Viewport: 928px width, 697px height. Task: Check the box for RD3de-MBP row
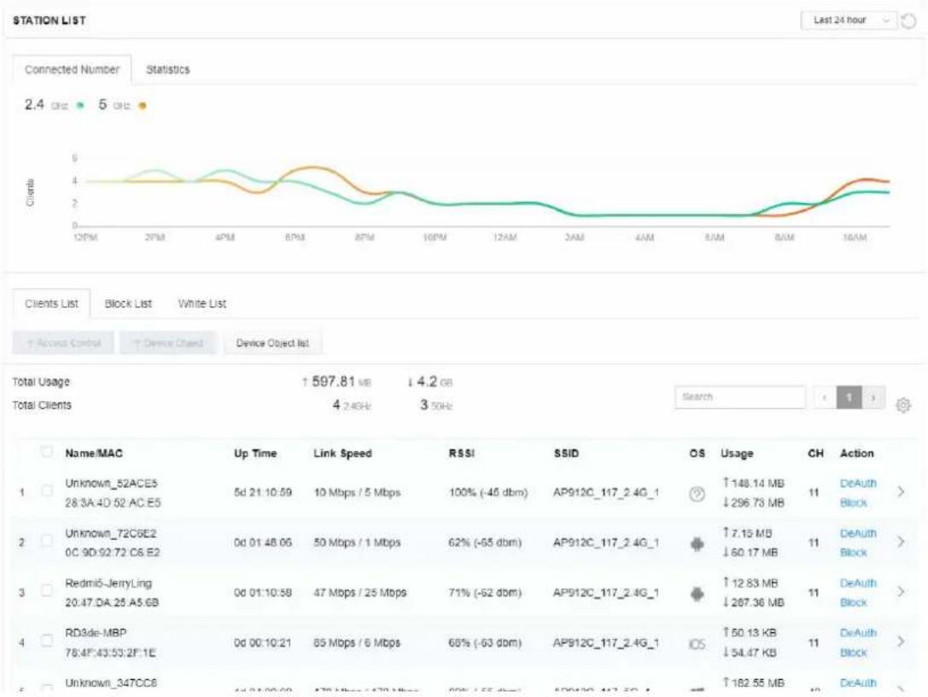pos(46,640)
